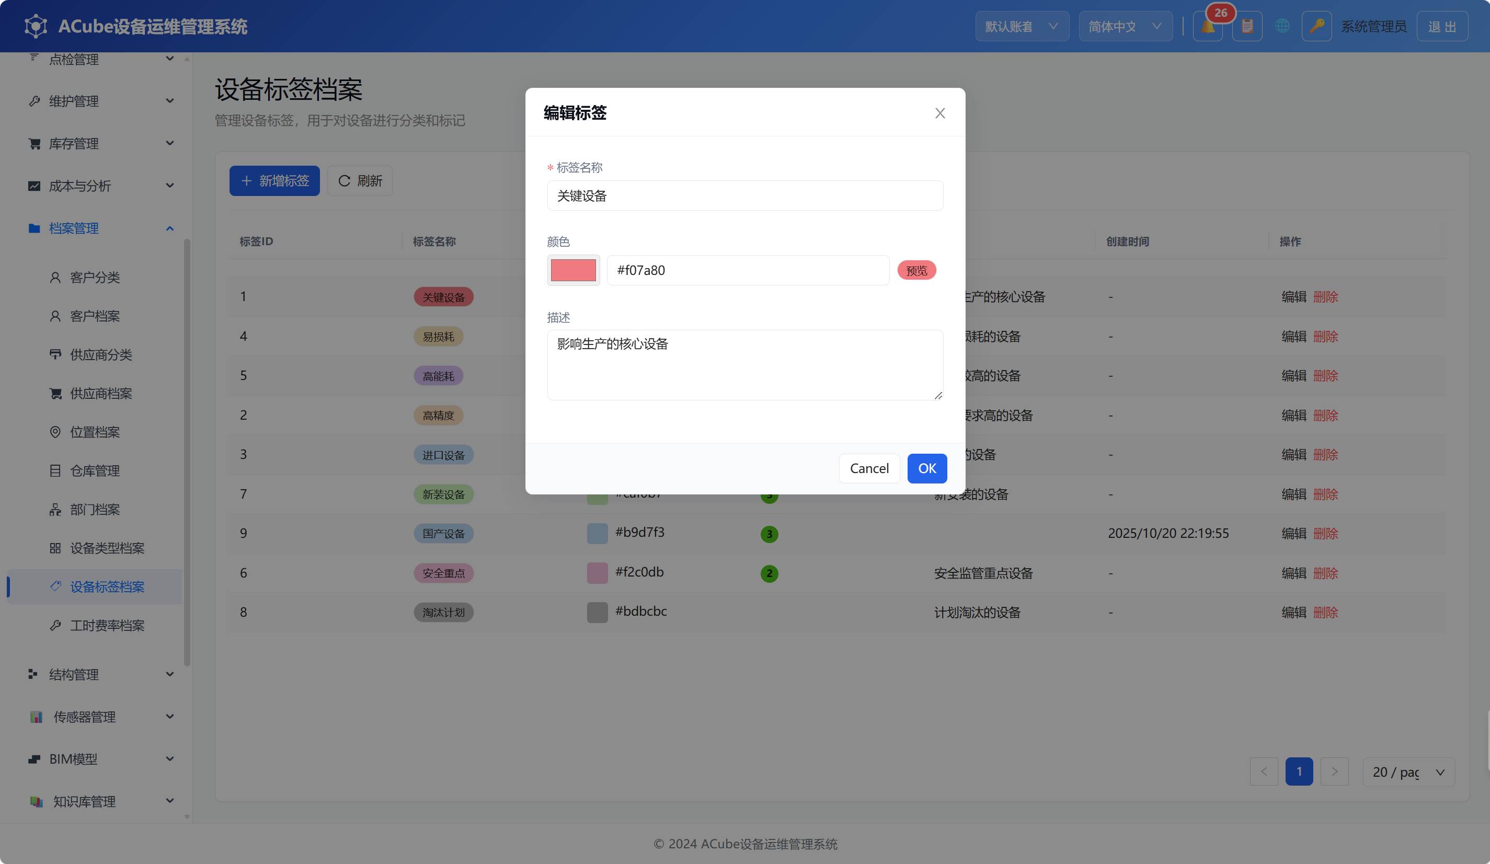The width and height of the screenshot is (1490, 864).
Task: Click the Cancel button in dialog
Action: [x=869, y=469]
